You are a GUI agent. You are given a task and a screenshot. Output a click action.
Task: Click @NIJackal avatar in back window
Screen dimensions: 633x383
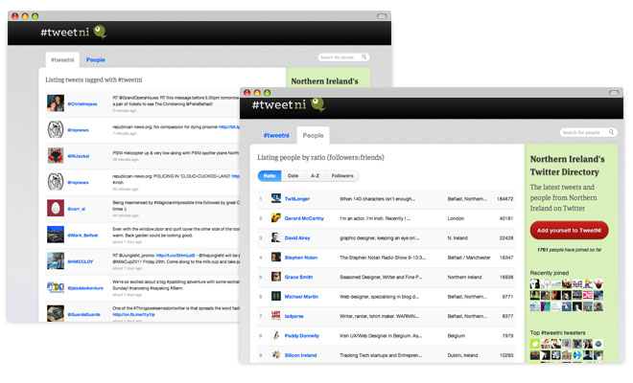(x=56, y=156)
